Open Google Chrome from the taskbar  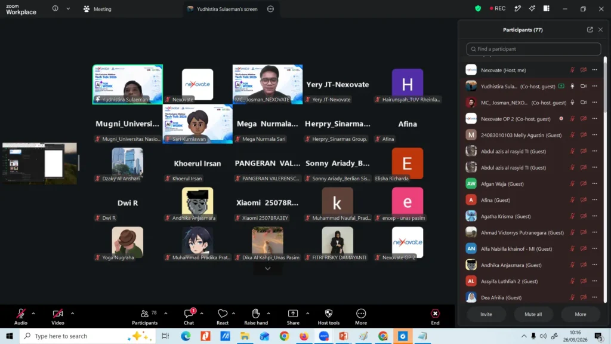click(x=284, y=336)
